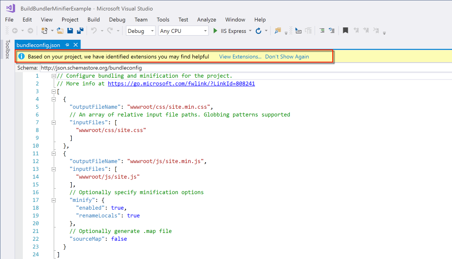Collapse the minify block at line 17
The image size is (452, 259).
[53, 200]
